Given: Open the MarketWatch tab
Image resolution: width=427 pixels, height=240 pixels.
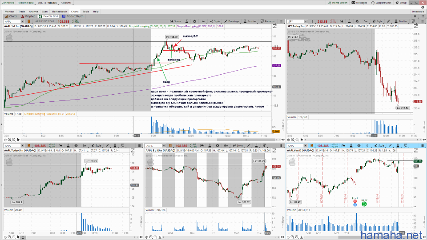Looking at the screenshot, I should point(59,12).
